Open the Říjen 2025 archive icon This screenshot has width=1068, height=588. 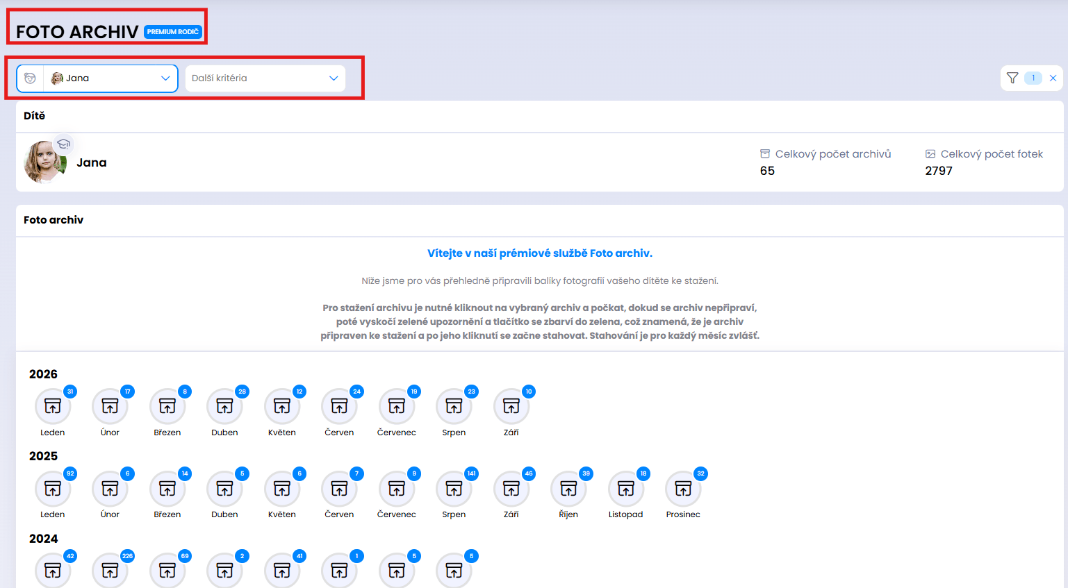pos(568,489)
